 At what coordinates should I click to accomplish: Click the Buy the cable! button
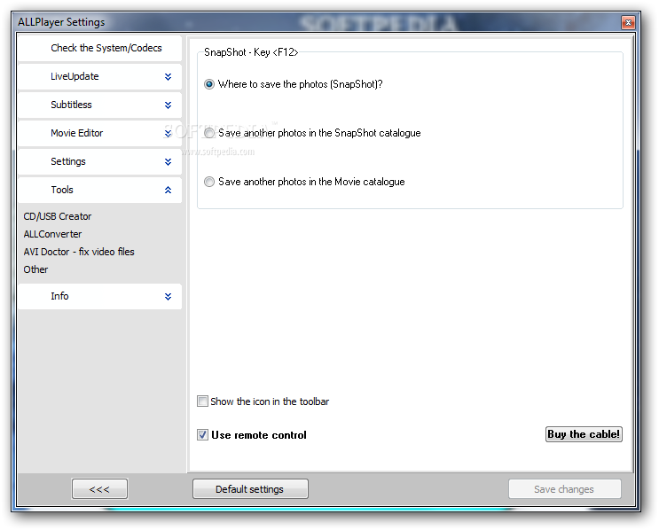point(584,434)
